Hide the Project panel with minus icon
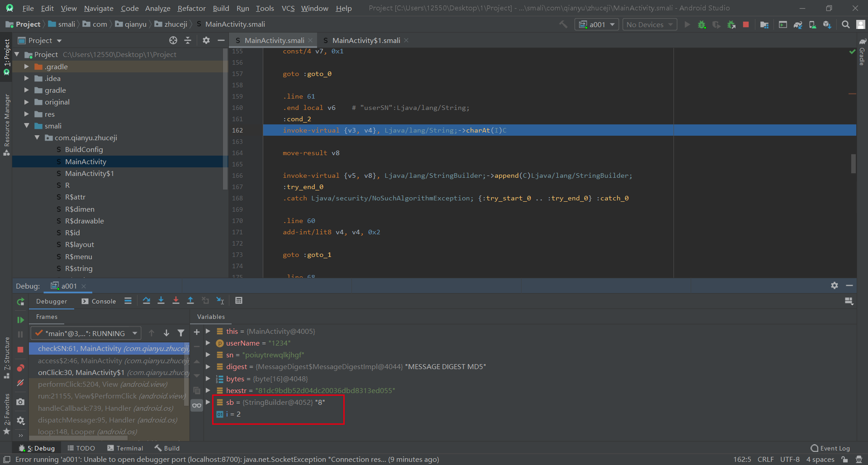This screenshot has height=465, width=868. (221, 40)
